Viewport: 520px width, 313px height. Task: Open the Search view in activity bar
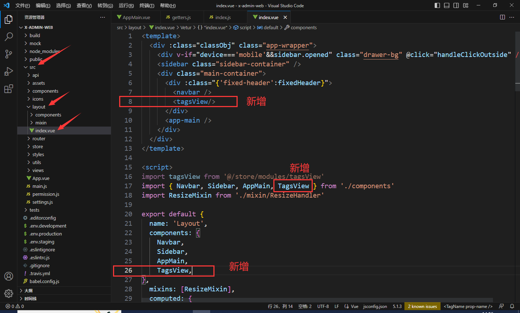(9, 37)
